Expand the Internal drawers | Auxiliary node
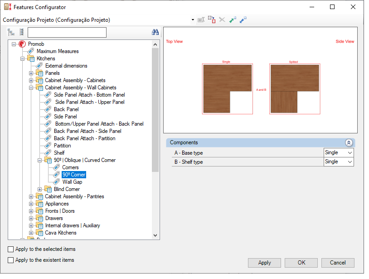The image size is (369, 279). click(31, 225)
